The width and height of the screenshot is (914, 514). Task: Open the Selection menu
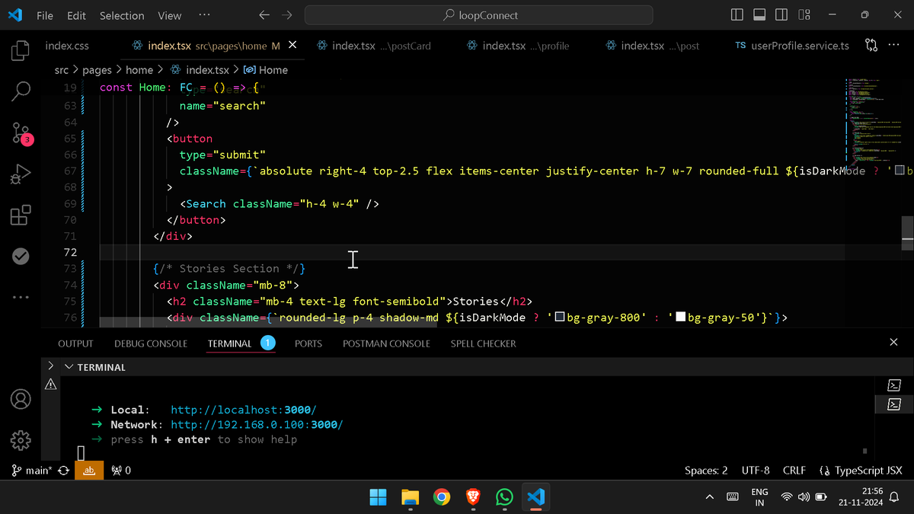click(122, 15)
